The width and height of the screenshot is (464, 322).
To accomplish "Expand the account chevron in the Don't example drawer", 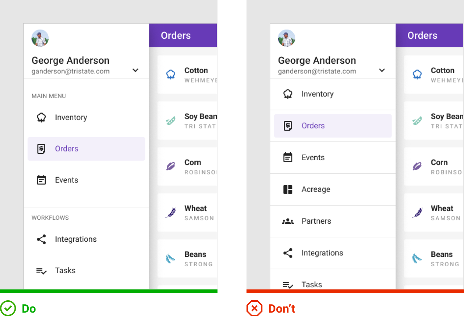I will (x=382, y=70).
